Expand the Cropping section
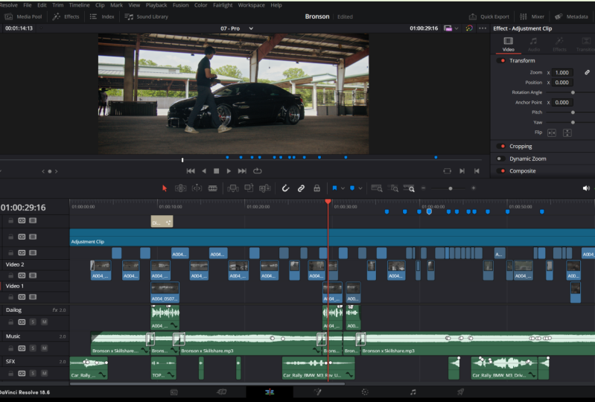Image resolution: width=595 pixels, height=402 pixels. 521,147
